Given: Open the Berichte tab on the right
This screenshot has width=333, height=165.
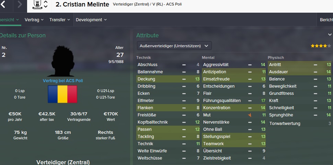Looking at the screenshot, I should (326, 20).
